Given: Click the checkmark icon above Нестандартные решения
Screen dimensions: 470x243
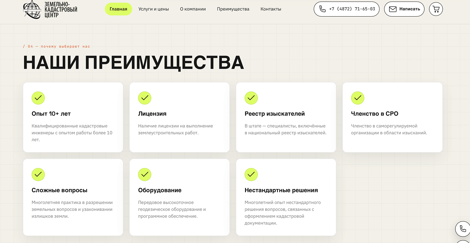Looking at the screenshot, I should (x=251, y=175).
